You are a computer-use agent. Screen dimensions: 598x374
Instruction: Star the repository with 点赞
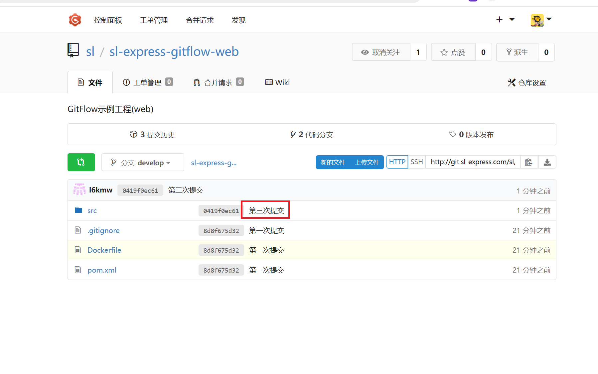pyautogui.click(x=453, y=52)
